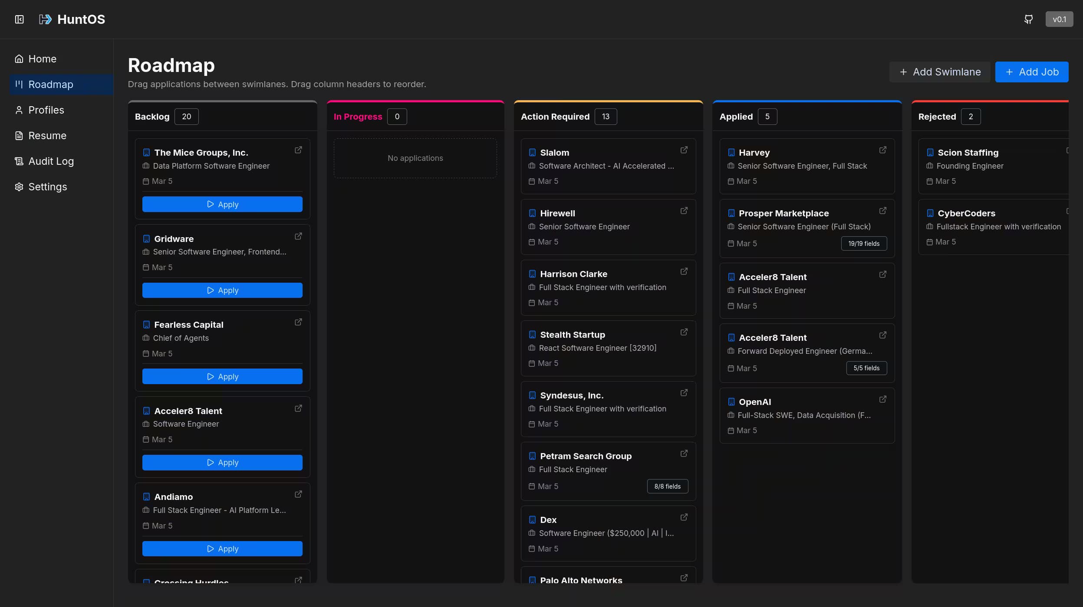1083x607 pixels.
Task: Select the Action Required column header
Action: point(555,117)
